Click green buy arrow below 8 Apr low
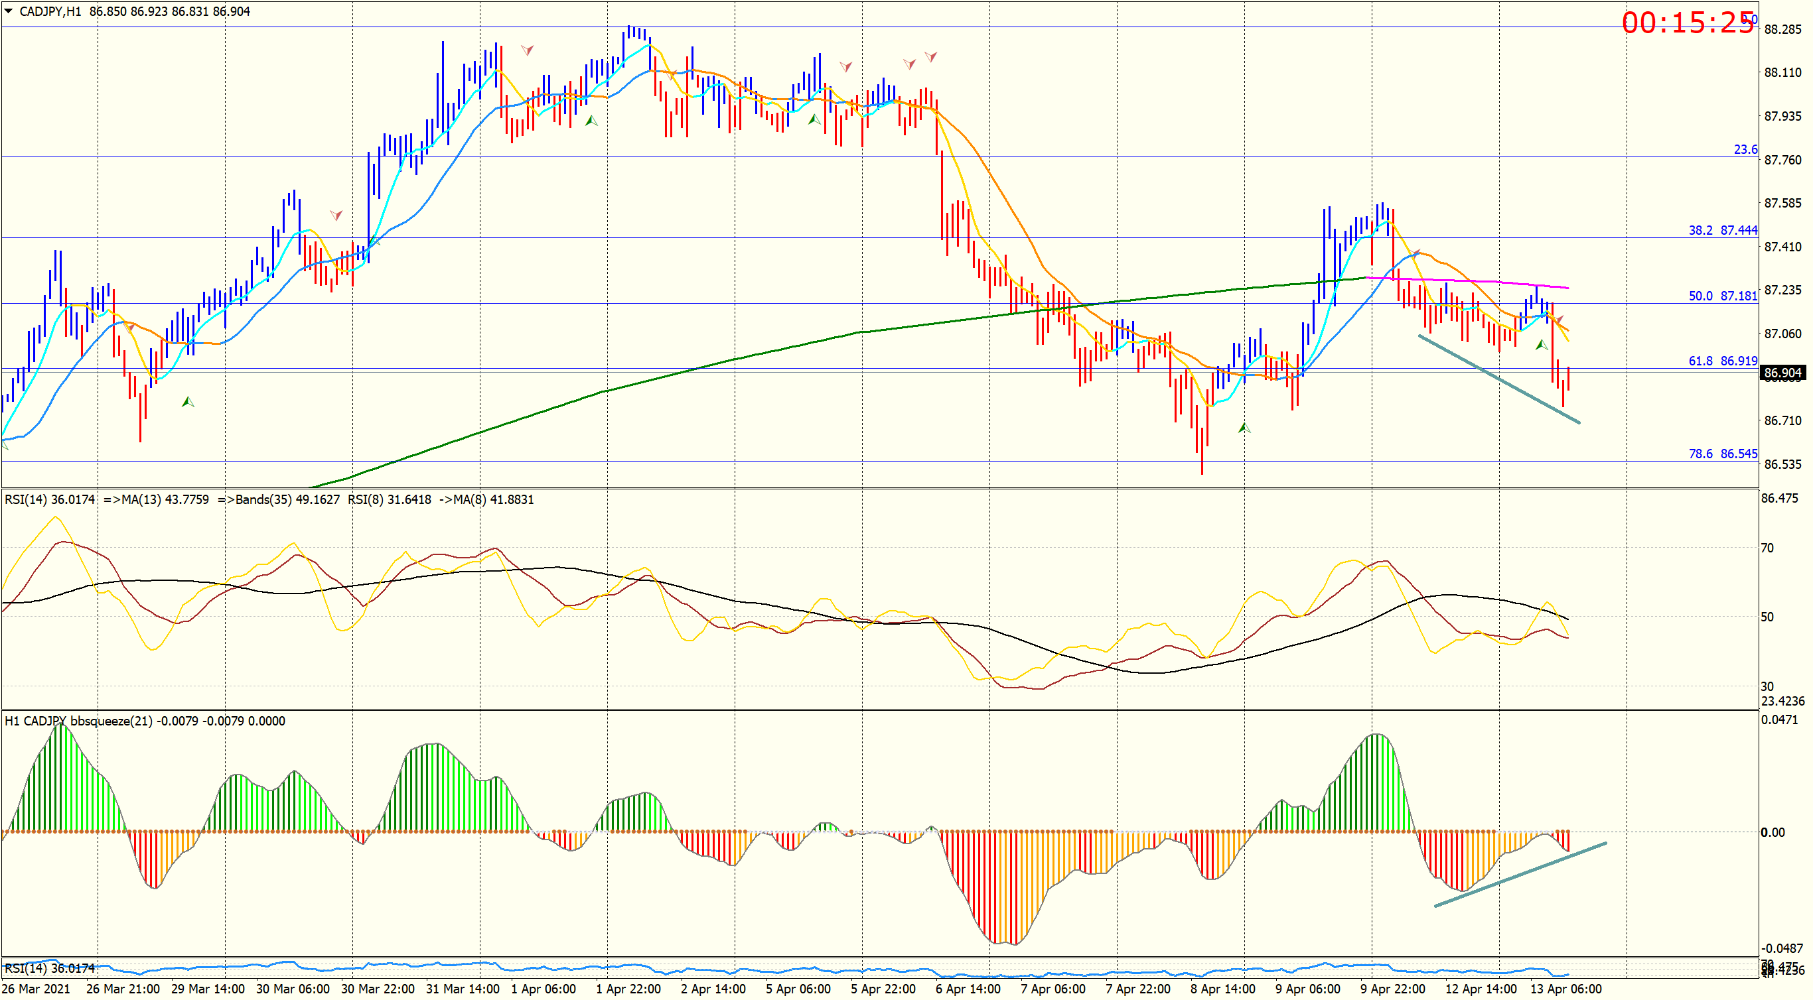Image resolution: width=1813 pixels, height=1000 pixels. [1244, 428]
